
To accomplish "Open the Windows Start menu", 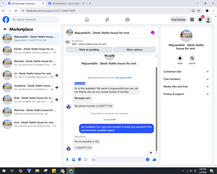I will [4, 171].
